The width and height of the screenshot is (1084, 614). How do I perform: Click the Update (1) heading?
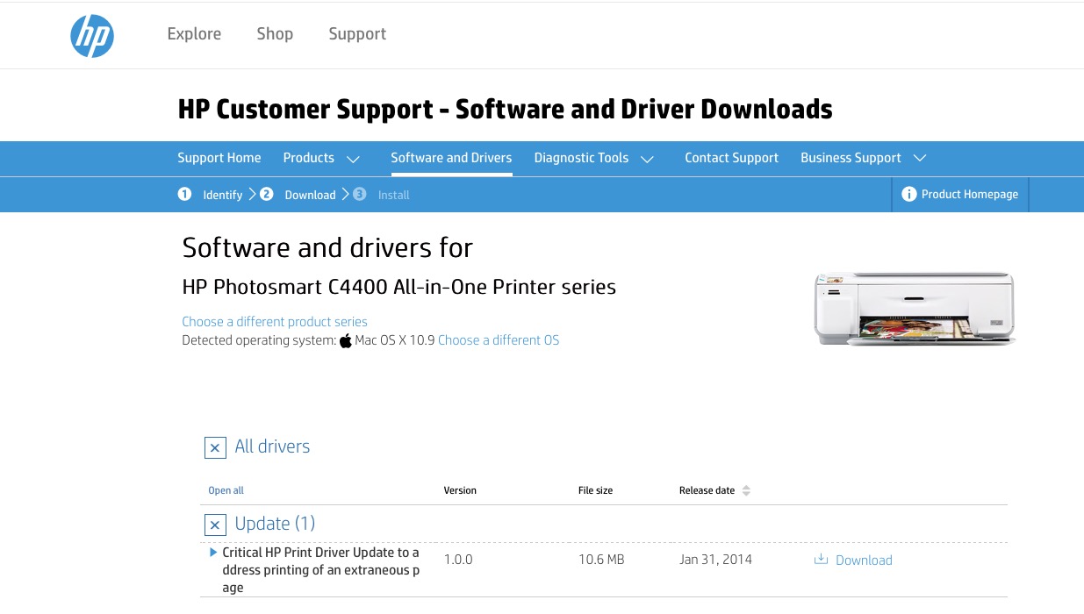[275, 524]
